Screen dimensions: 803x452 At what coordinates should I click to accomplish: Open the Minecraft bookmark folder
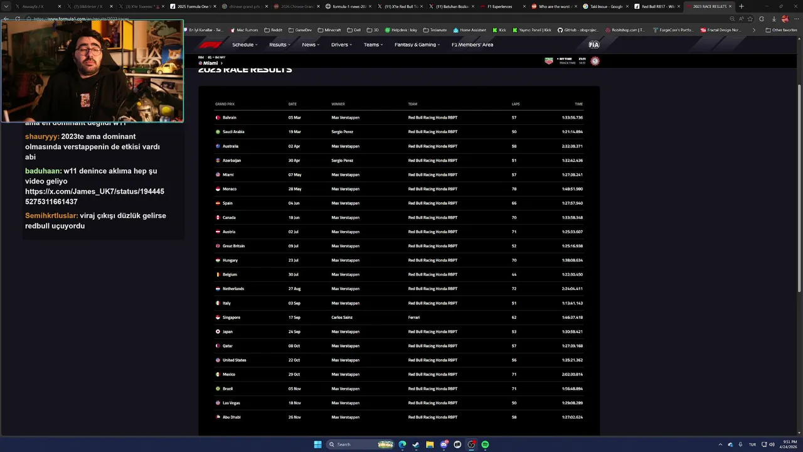point(329,30)
